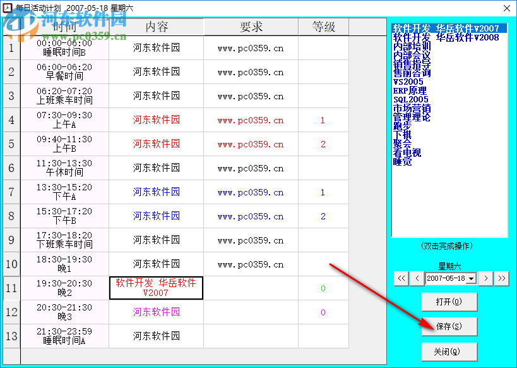Click the magenta level value 0 in row 12

pyautogui.click(x=323, y=312)
